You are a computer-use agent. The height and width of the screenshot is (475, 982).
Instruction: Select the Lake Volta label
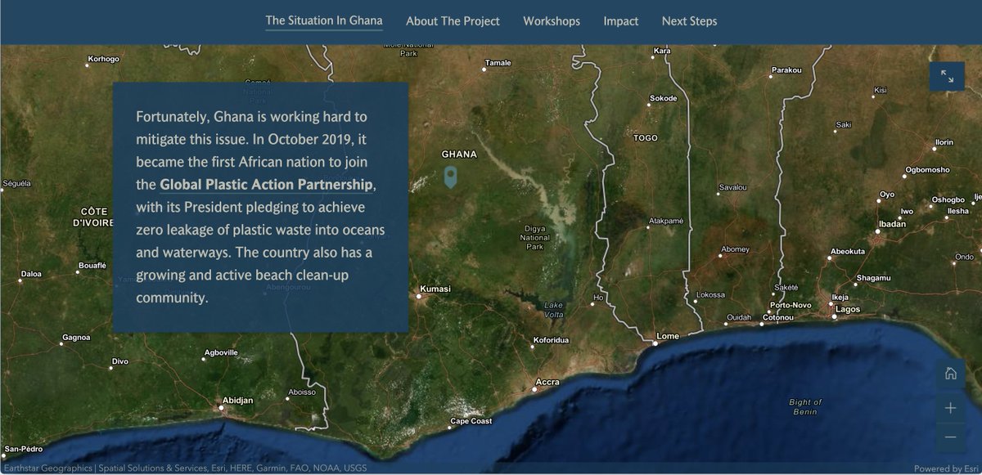pos(554,309)
